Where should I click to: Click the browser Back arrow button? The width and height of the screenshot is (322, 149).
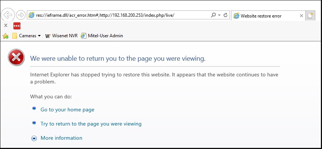[x=8, y=15]
